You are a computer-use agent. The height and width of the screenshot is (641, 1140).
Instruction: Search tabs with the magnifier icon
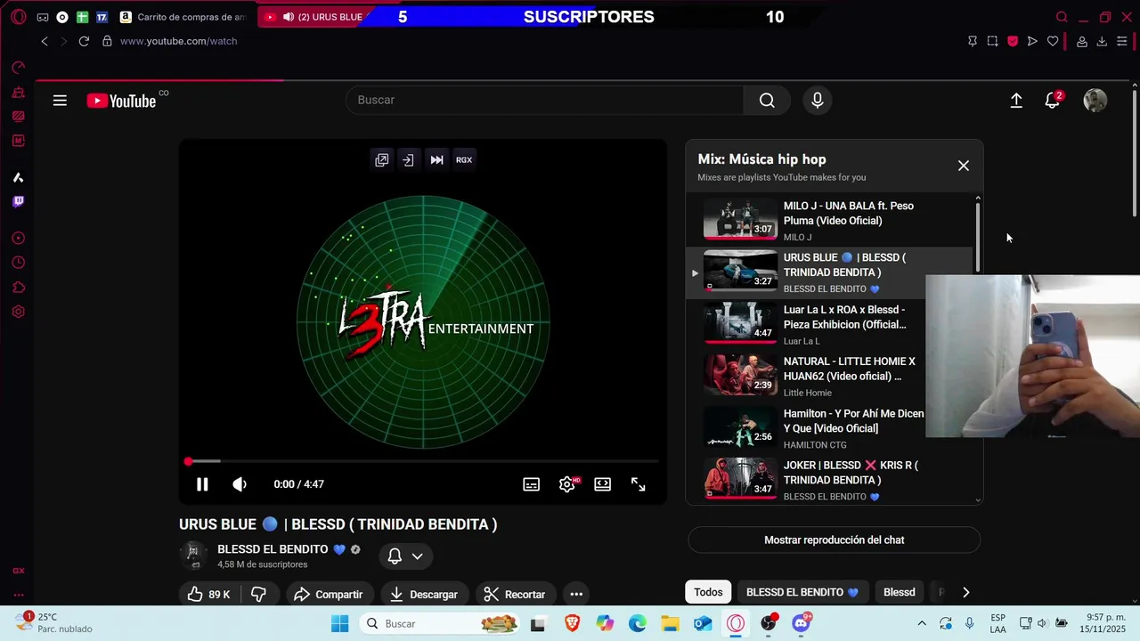coord(1062,17)
